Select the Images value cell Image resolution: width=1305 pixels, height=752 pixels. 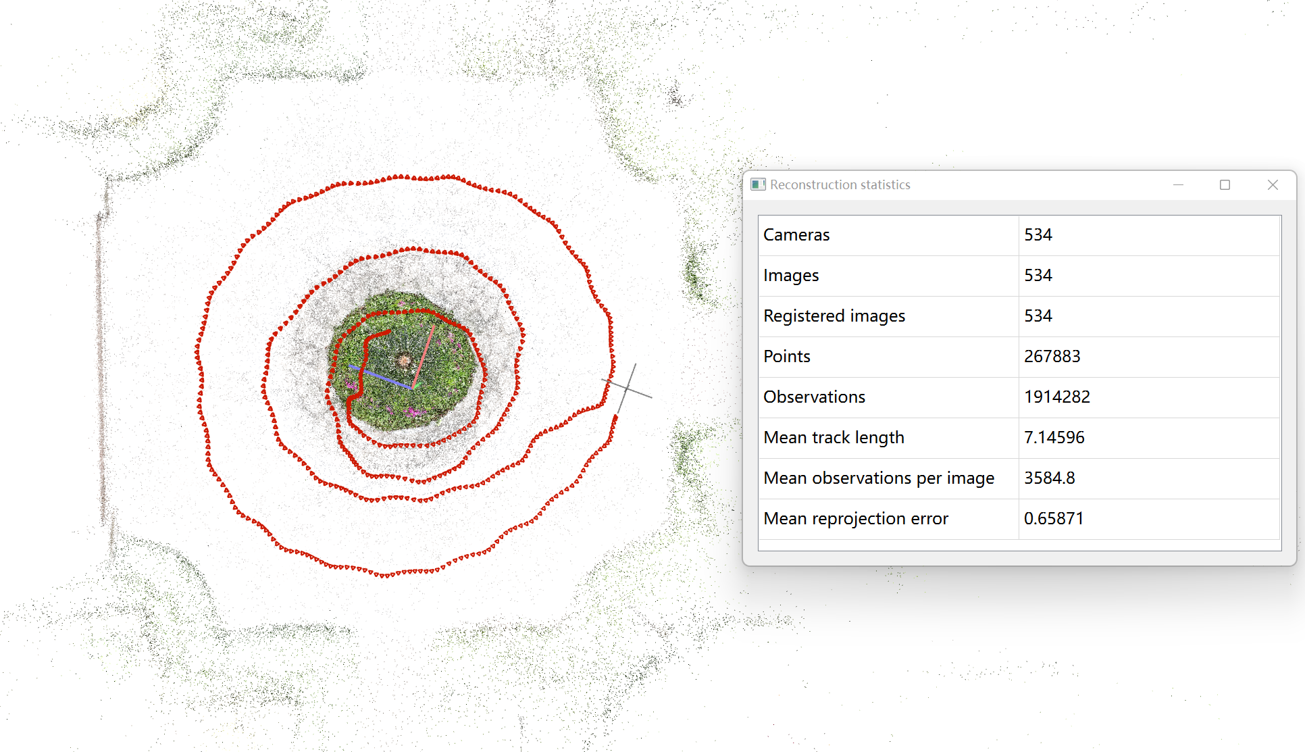coord(1149,276)
